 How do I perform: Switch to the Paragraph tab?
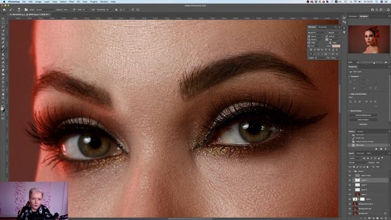(323, 27)
